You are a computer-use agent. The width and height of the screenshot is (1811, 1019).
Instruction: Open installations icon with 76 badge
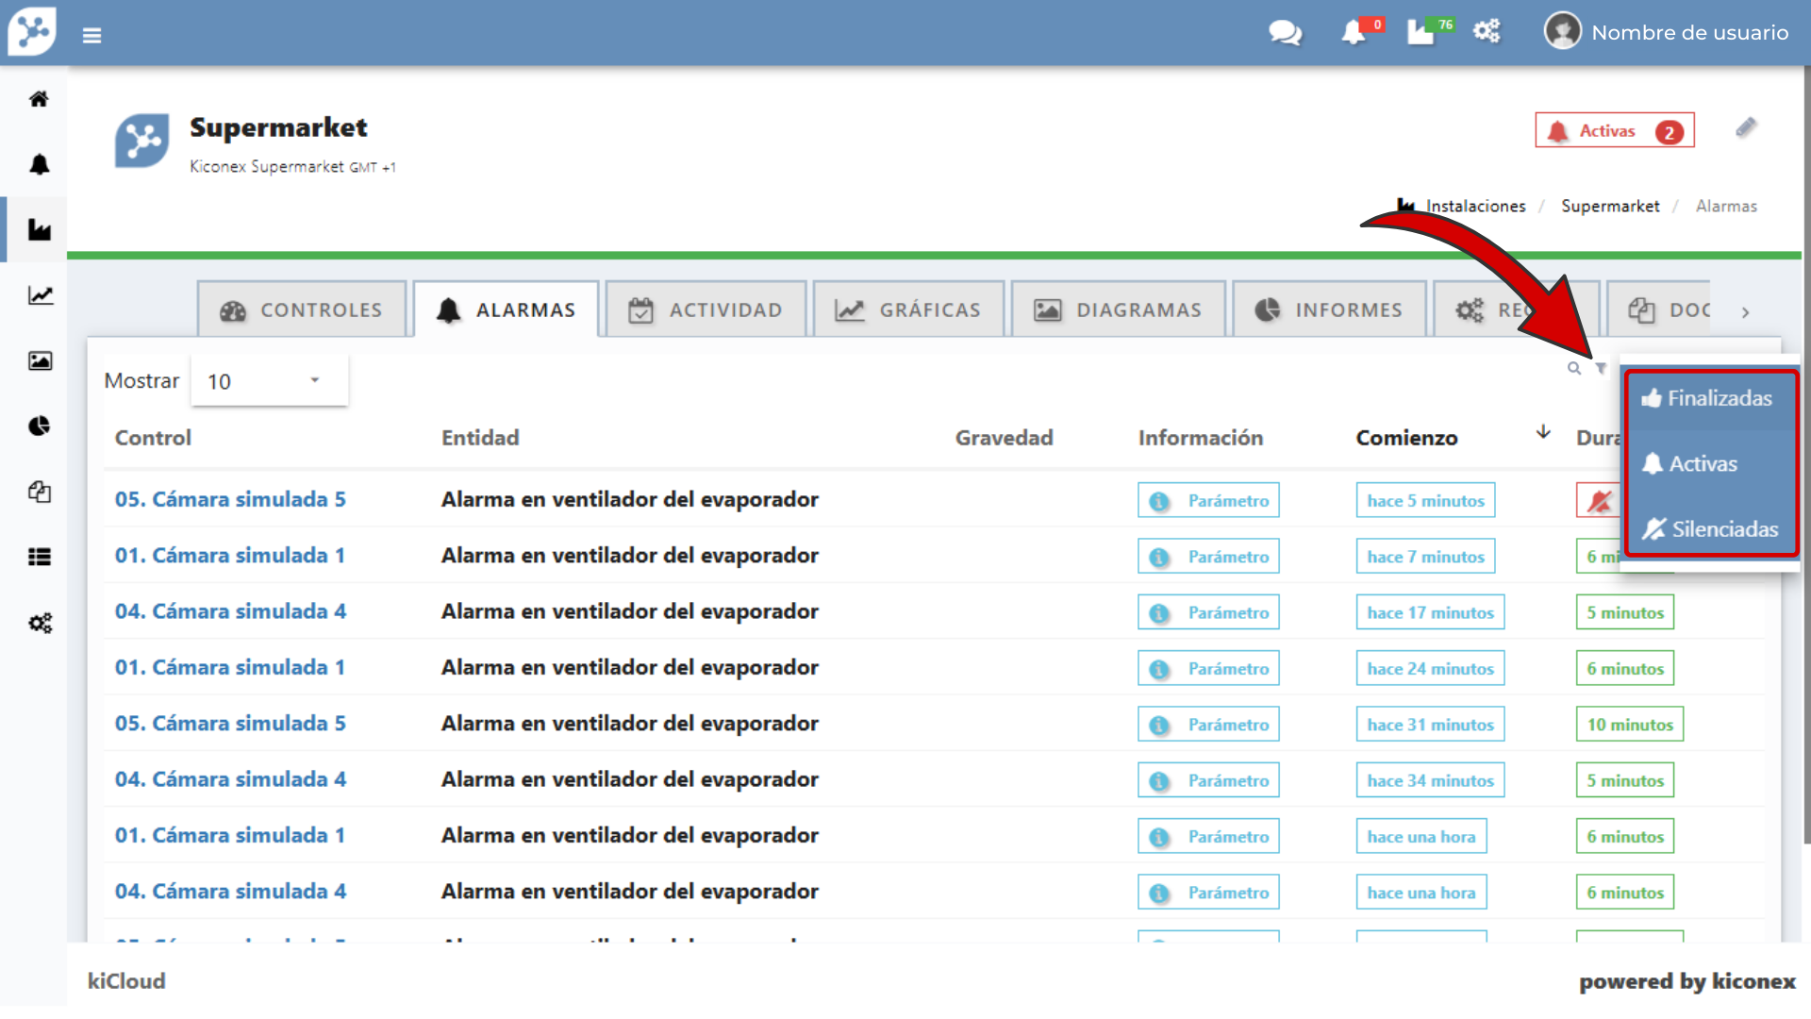click(1421, 33)
